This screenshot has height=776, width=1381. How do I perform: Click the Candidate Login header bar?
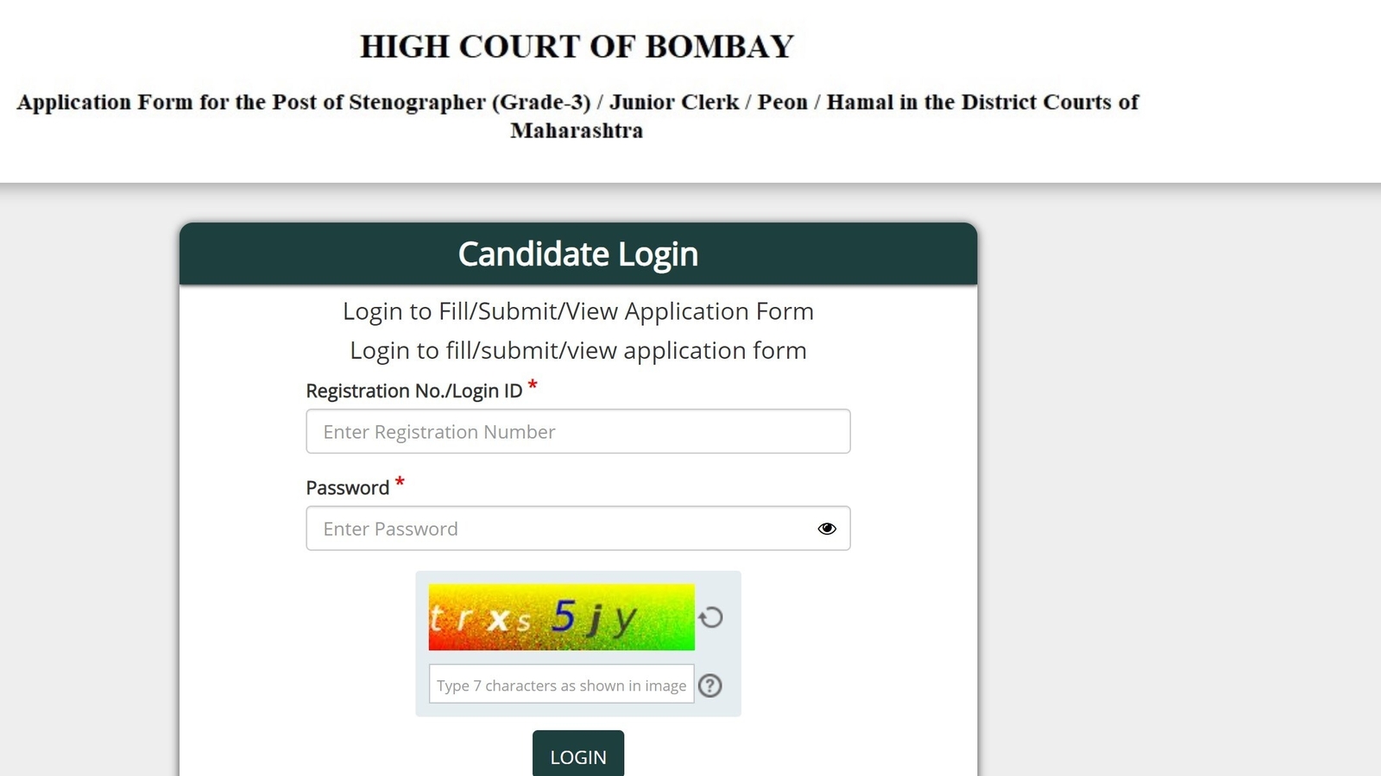[x=578, y=254]
